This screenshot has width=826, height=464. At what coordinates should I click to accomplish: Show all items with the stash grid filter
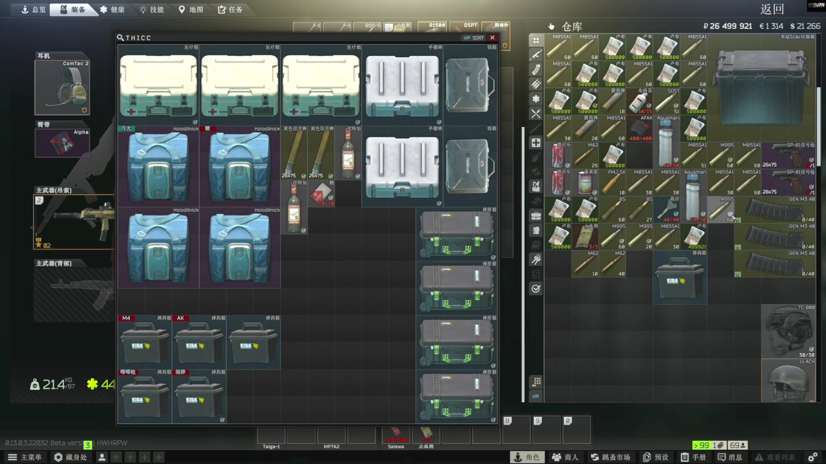tap(536, 40)
